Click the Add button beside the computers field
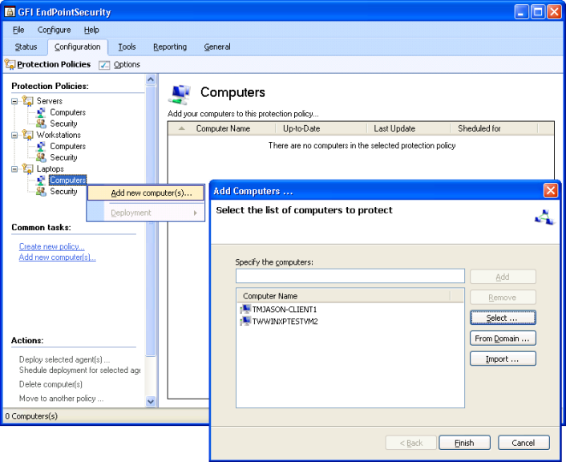The height and width of the screenshot is (462, 566). click(503, 277)
